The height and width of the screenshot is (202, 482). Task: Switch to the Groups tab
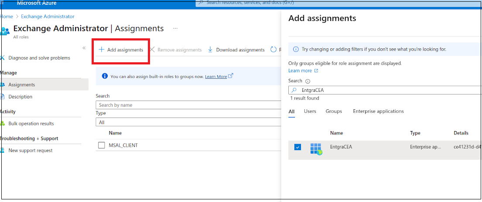[x=334, y=111]
